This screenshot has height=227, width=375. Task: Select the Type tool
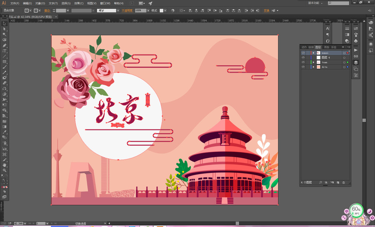[x=4, y=51]
